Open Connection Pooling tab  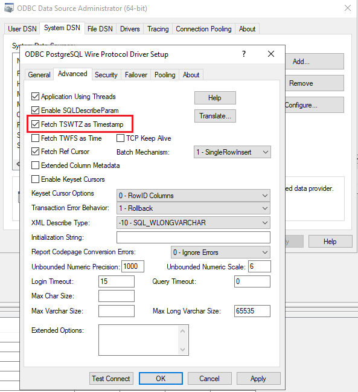click(x=203, y=29)
